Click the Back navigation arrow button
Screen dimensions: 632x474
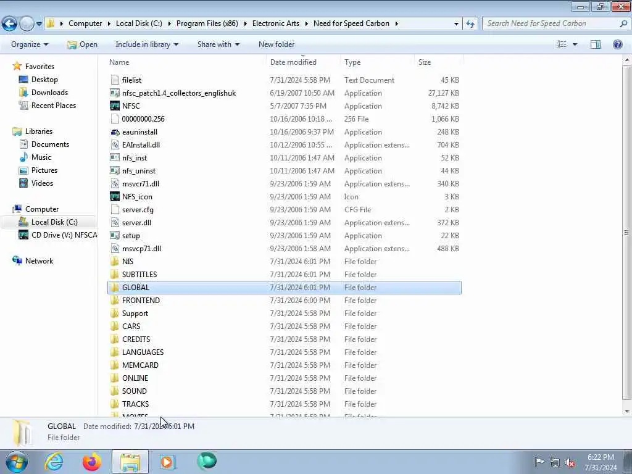[x=10, y=24]
